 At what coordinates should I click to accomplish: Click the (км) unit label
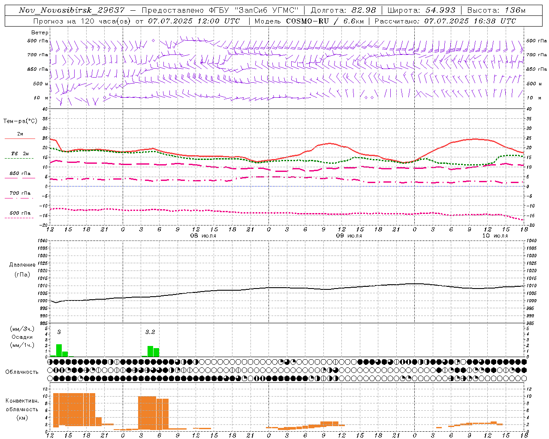(22, 418)
